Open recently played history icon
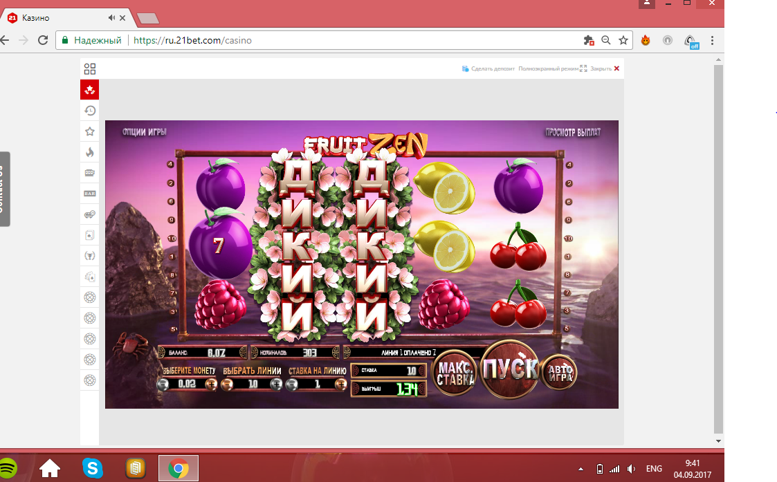The width and height of the screenshot is (777, 482). [90, 111]
